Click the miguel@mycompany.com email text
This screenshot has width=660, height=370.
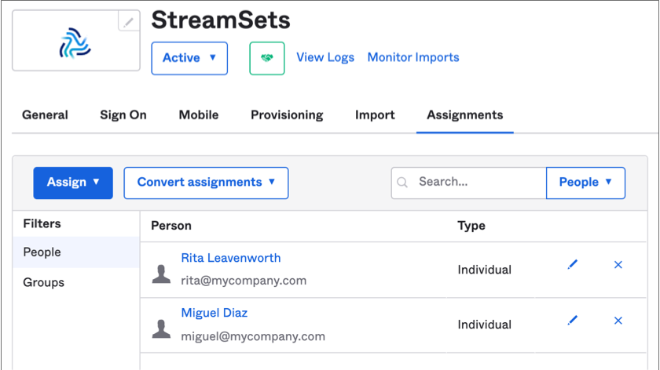(253, 336)
